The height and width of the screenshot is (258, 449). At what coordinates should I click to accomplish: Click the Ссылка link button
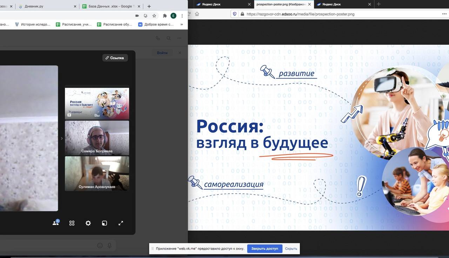tap(115, 58)
